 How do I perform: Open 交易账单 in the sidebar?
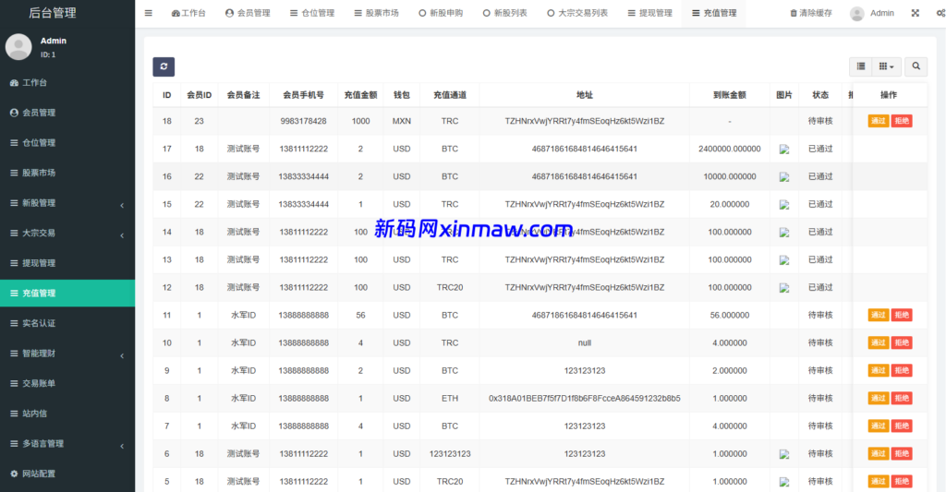pyautogui.click(x=67, y=383)
